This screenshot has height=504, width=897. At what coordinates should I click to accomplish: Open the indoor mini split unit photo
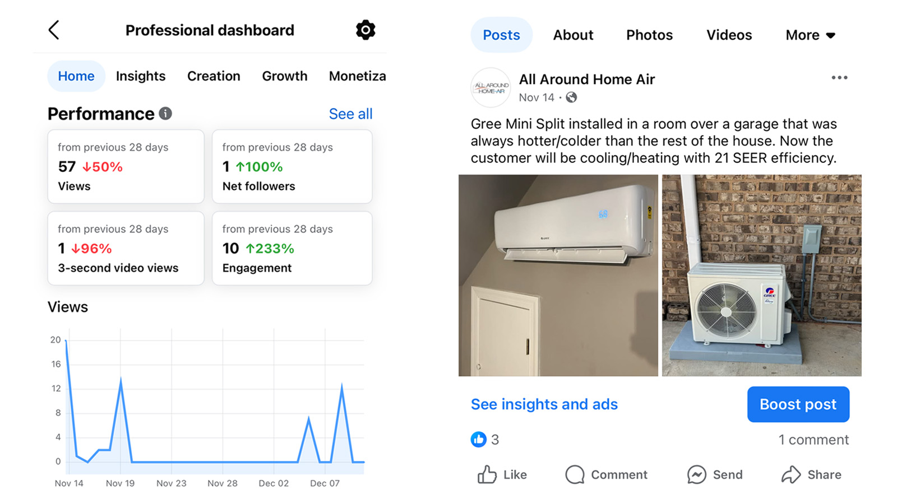(x=558, y=275)
